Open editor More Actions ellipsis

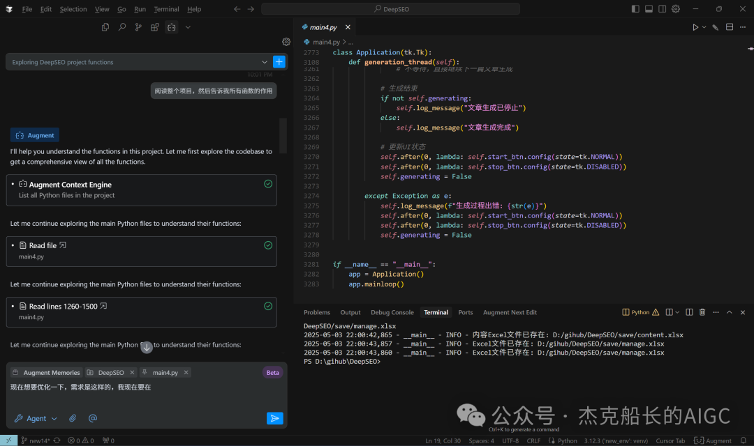tap(743, 27)
